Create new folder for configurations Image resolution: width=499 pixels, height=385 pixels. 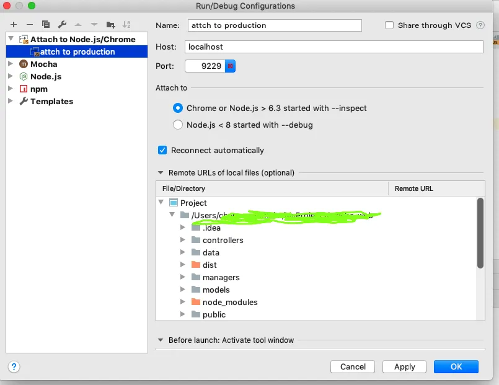point(110,25)
